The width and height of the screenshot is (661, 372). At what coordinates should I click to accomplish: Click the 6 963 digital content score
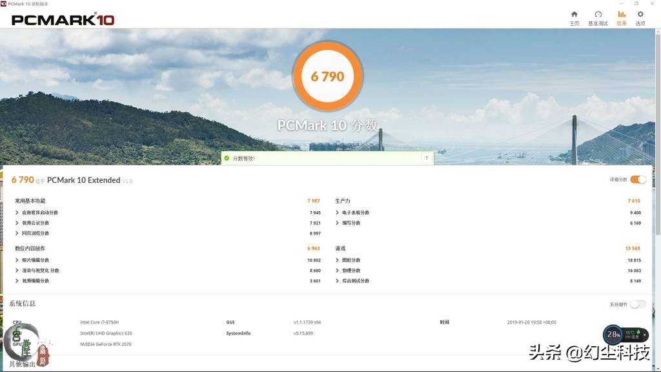click(x=314, y=249)
